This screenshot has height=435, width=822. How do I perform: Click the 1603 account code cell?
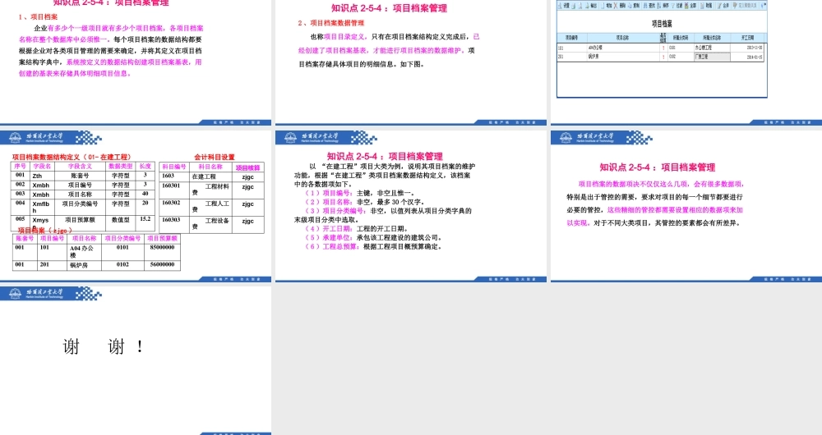174,176
